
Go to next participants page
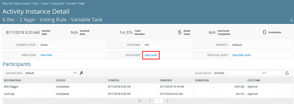[168, 101]
